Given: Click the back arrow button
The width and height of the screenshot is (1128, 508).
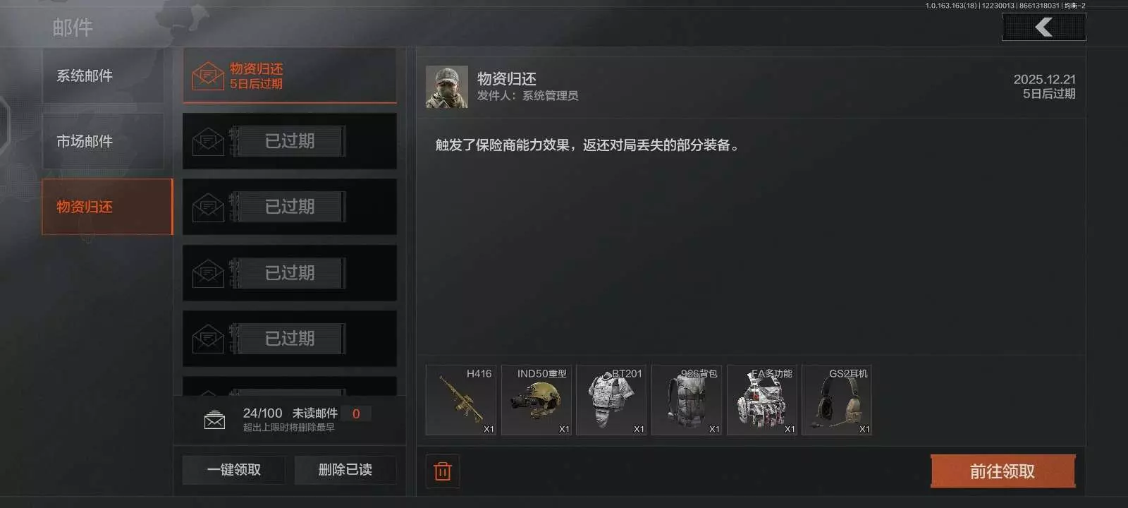Looking at the screenshot, I should 1043,28.
